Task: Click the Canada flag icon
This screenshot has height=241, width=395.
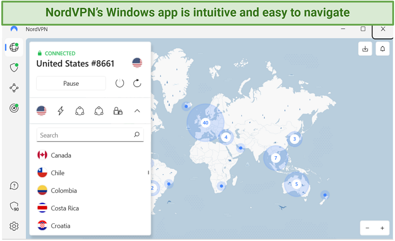Action: 42,155
